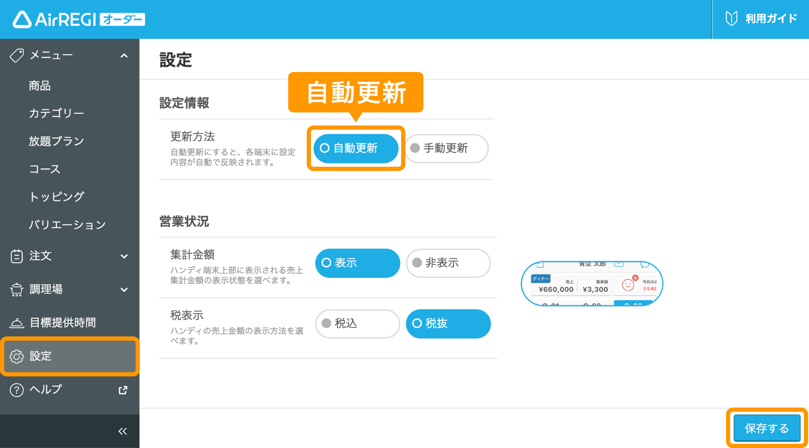Click the 税表示 label
809x448 pixels.
pyautogui.click(x=187, y=315)
